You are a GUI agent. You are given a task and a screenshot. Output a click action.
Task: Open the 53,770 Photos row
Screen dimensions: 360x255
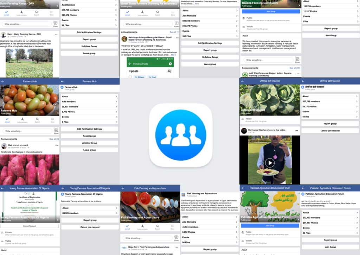click(330, 106)
